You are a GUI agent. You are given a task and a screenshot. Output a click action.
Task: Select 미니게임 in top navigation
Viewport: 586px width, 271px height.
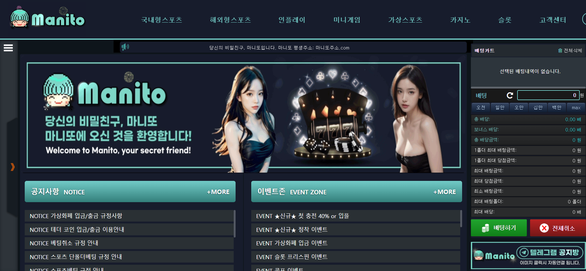tap(347, 20)
